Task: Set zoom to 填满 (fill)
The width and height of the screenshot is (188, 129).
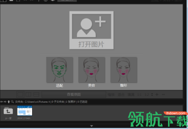Action: pyautogui.click(x=131, y=95)
